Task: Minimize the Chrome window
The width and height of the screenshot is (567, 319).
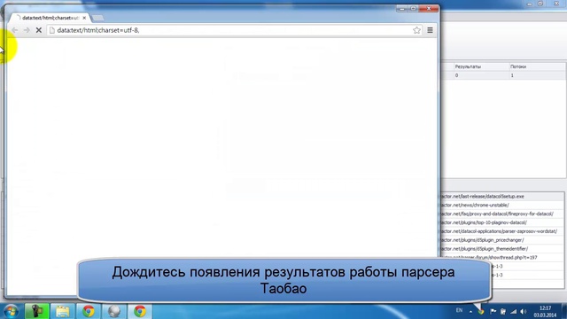Action: 401,9
